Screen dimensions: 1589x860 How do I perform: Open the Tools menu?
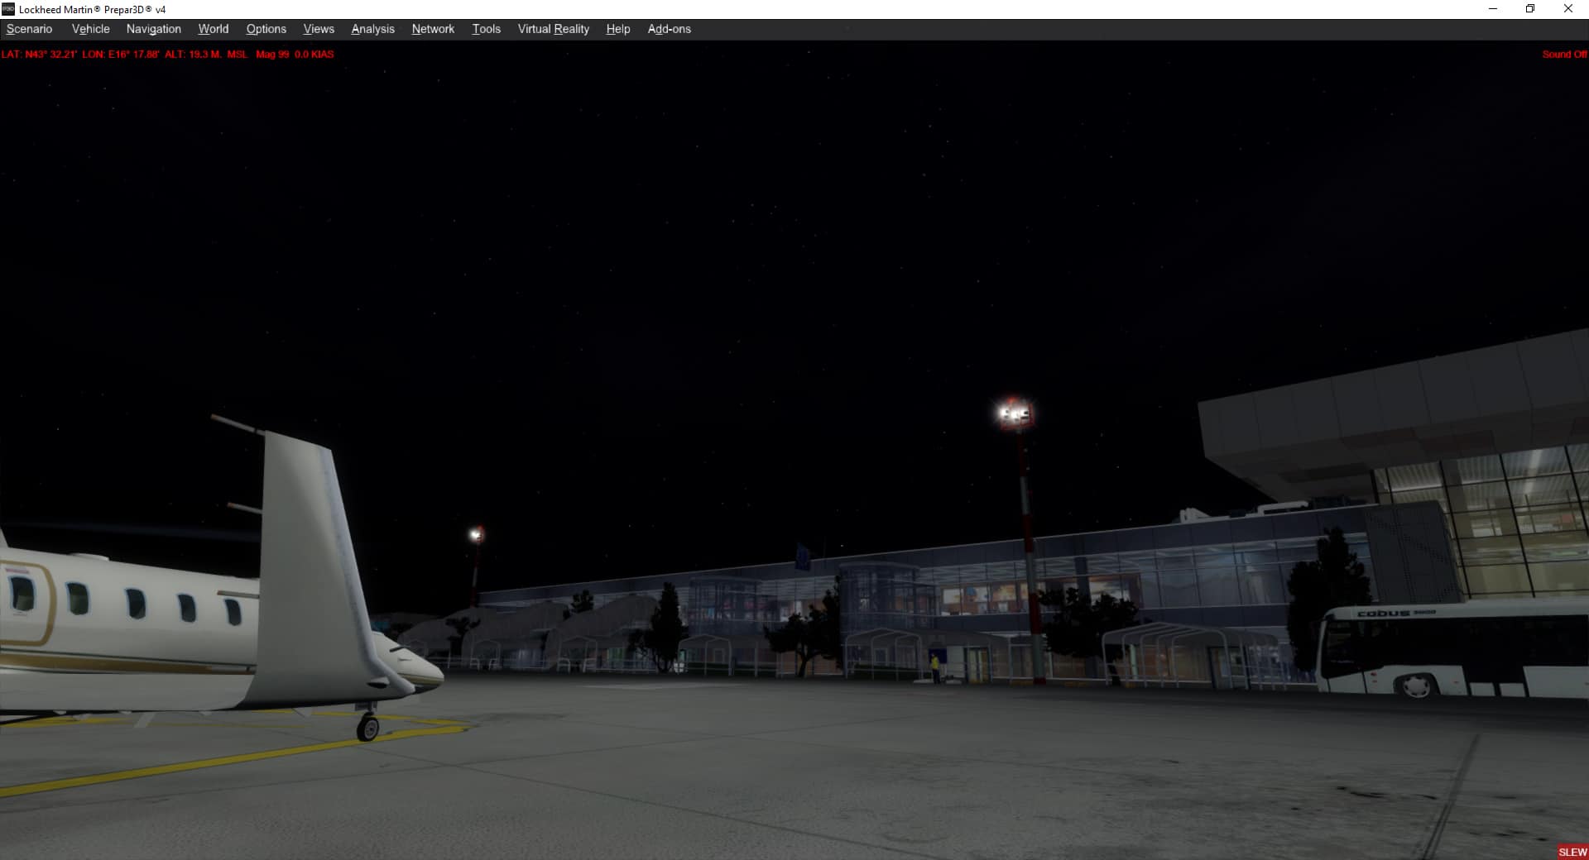[x=486, y=29]
